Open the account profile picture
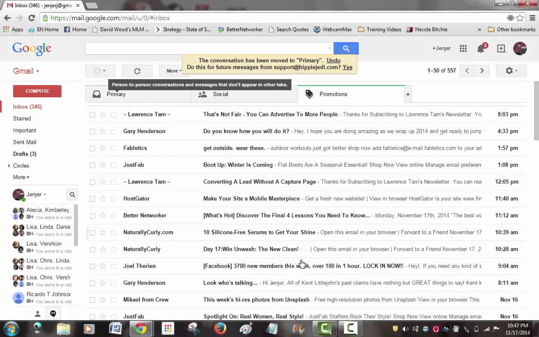Screen dimensions: 539x337 click(520, 49)
